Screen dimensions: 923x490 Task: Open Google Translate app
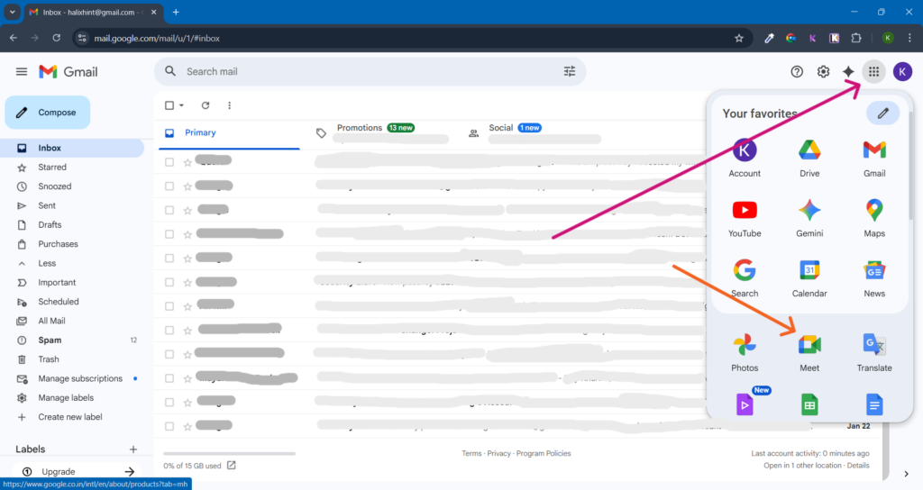coord(873,350)
